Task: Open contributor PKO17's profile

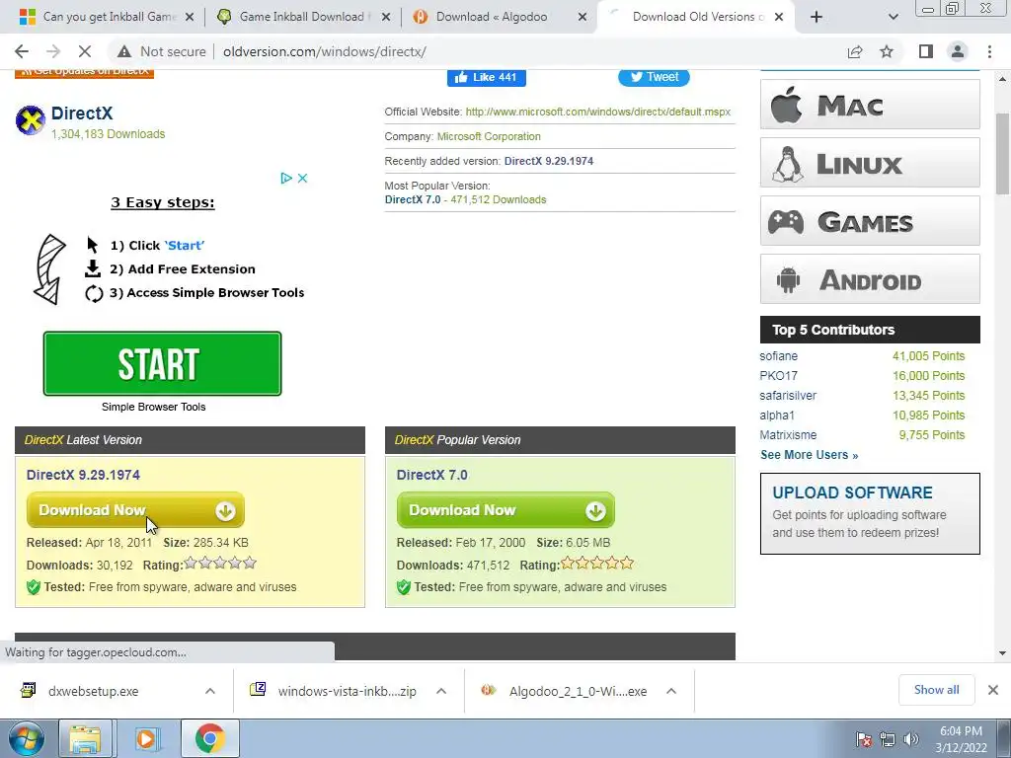Action: 778,376
